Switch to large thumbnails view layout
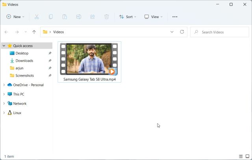The height and width of the screenshot is (160, 252). (247, 156)
